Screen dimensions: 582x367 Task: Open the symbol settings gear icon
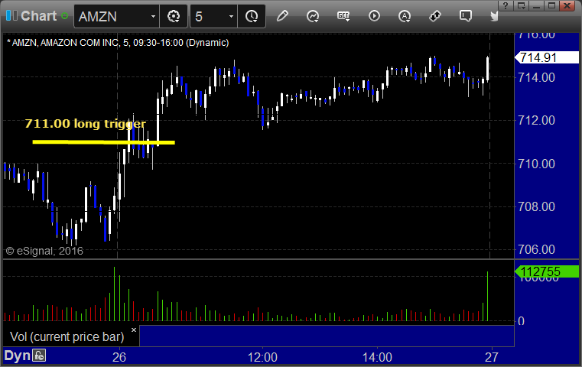[x=174, y=16]
